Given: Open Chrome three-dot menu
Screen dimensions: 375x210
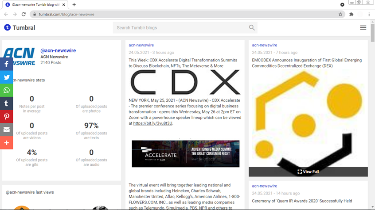Looking at the screenshot, I should [x=369, y=14].
